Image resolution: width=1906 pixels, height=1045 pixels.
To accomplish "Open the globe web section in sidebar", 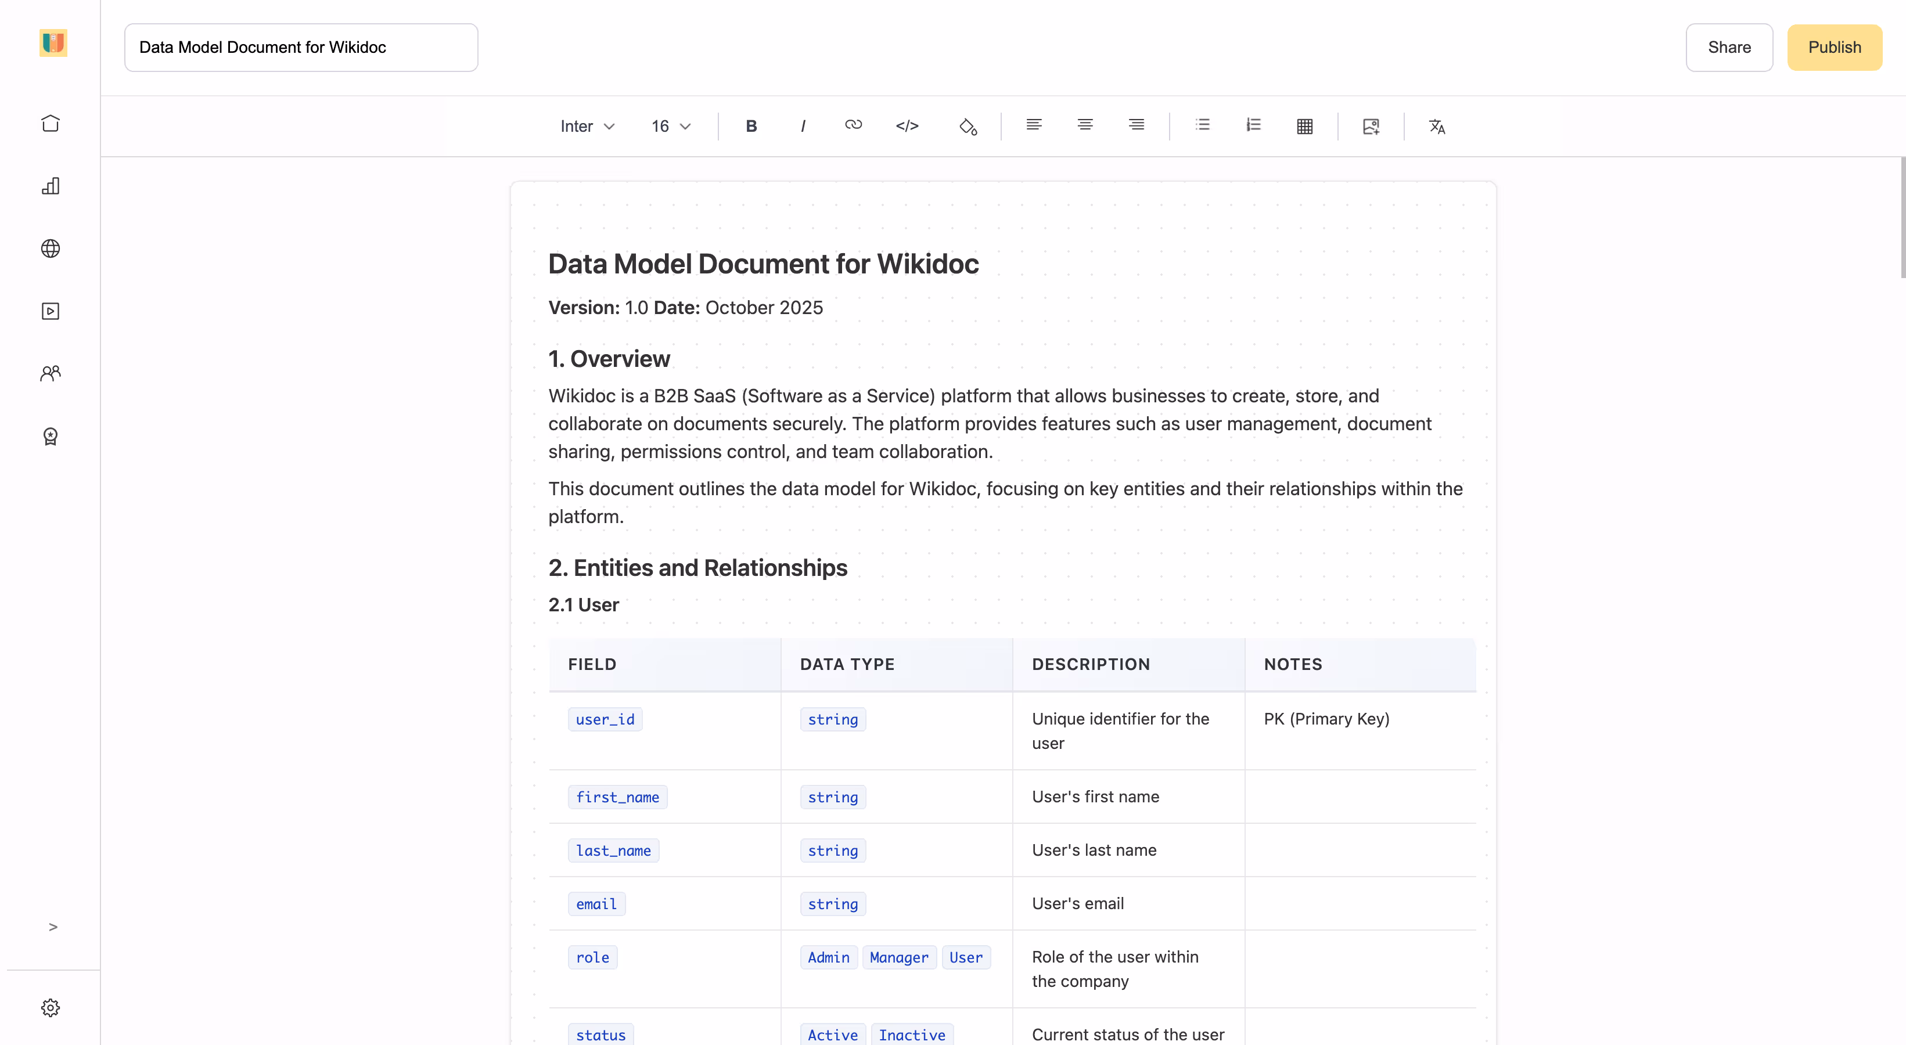I will (51, 248).
